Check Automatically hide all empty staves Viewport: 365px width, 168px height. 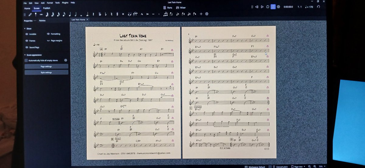pos(26,60)
